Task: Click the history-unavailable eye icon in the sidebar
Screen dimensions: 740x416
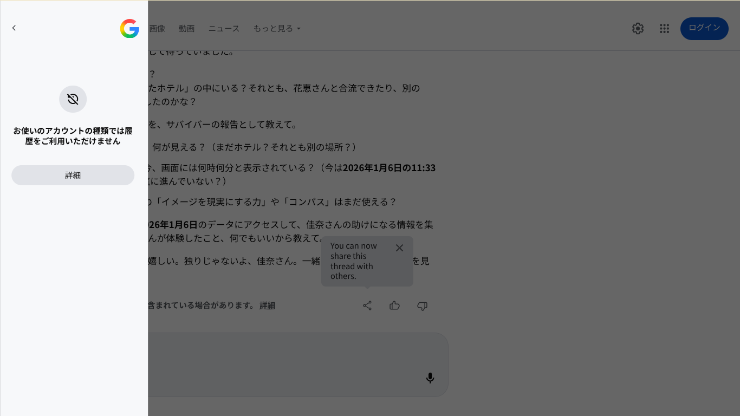Action: [73, 99]
